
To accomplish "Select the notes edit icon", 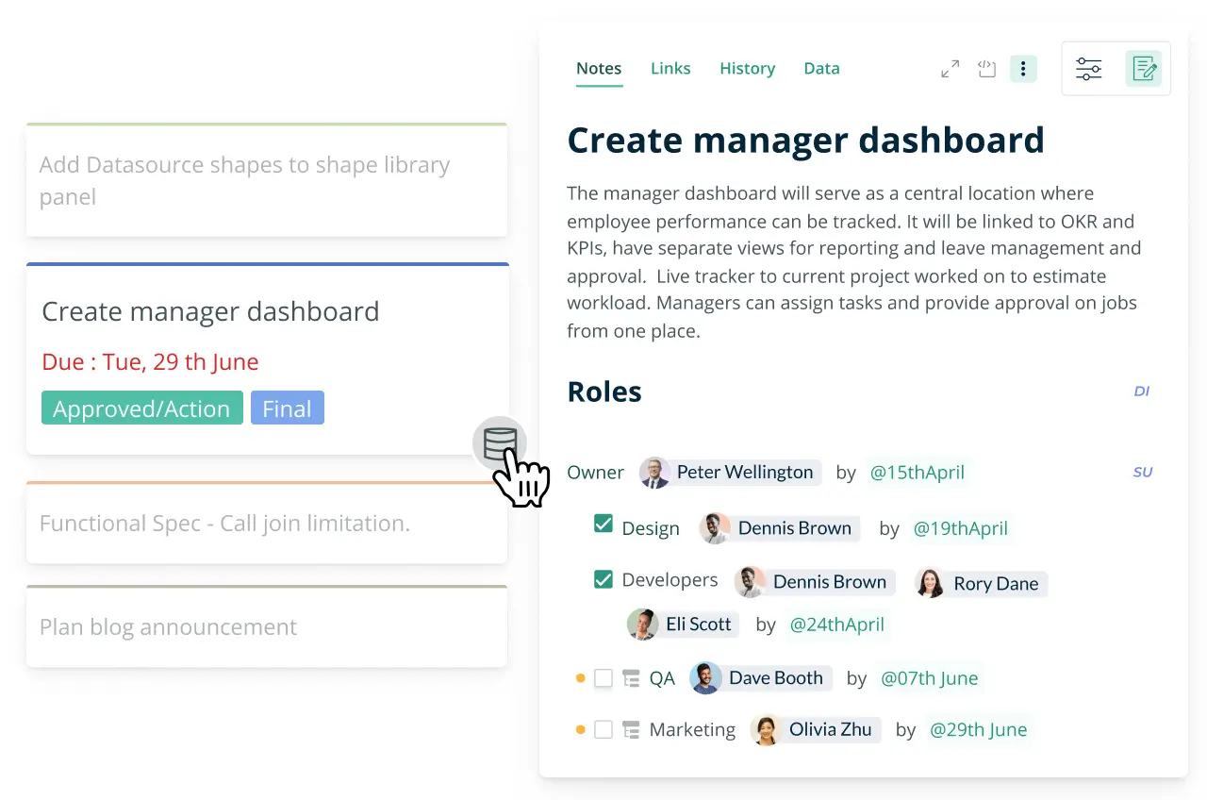I will 1144,69.
